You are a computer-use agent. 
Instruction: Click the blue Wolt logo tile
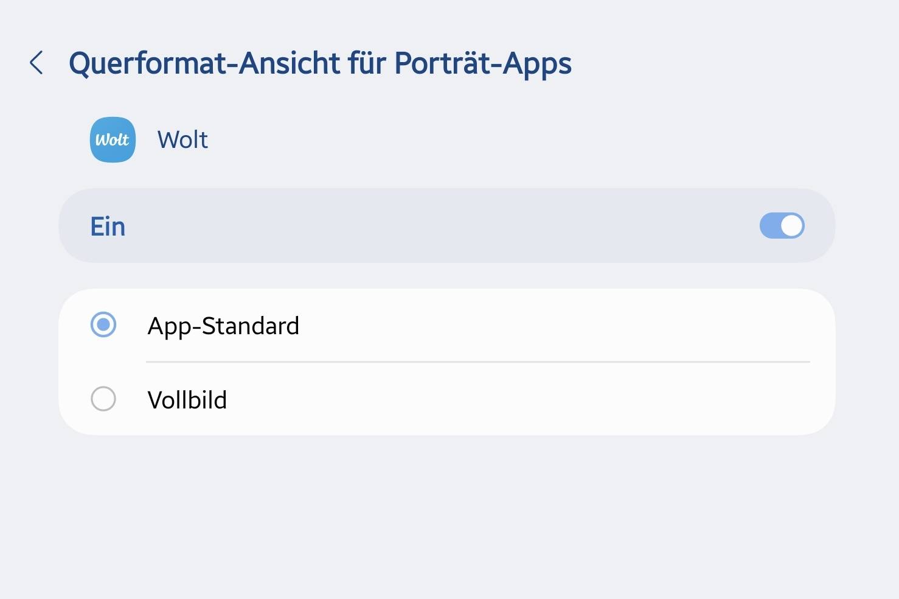(113, 139)
